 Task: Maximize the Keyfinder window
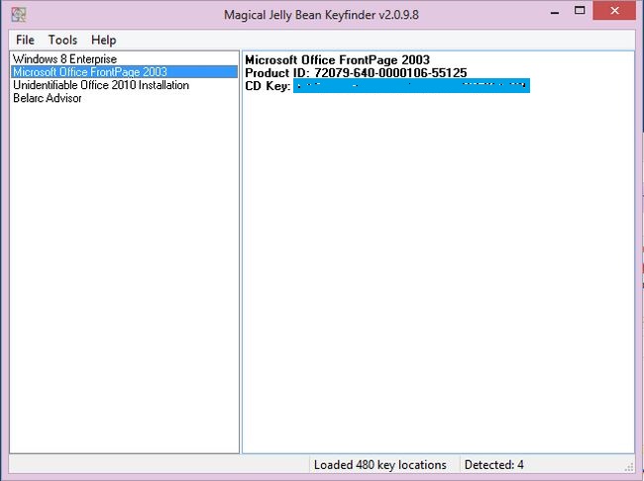(580, 11)
